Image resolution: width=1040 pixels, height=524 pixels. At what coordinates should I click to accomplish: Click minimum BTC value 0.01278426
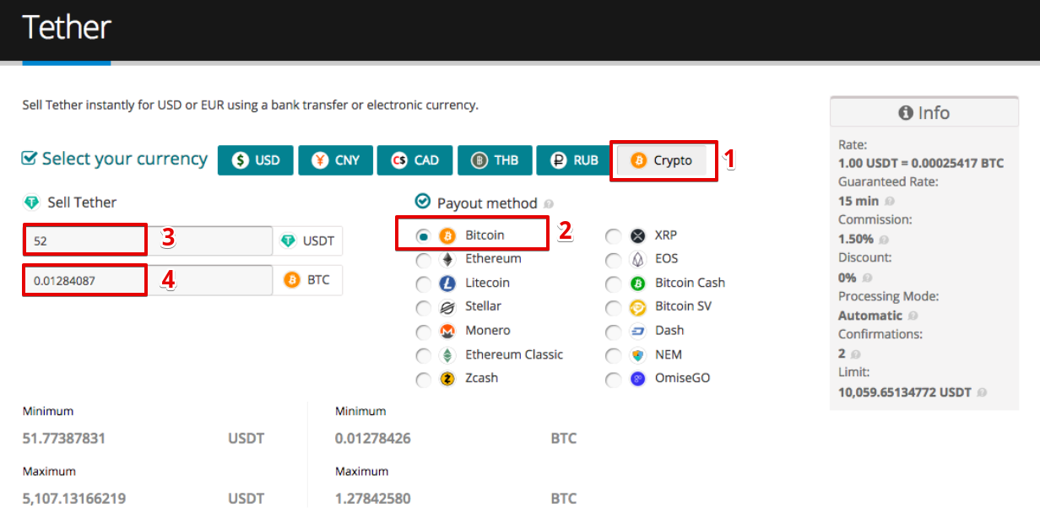(x=373, y=439)
